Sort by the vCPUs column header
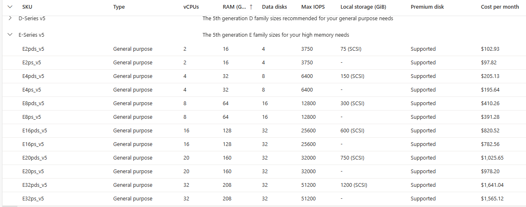The width and height of the screenshot is (526, 207). click(x=191, y=7)
